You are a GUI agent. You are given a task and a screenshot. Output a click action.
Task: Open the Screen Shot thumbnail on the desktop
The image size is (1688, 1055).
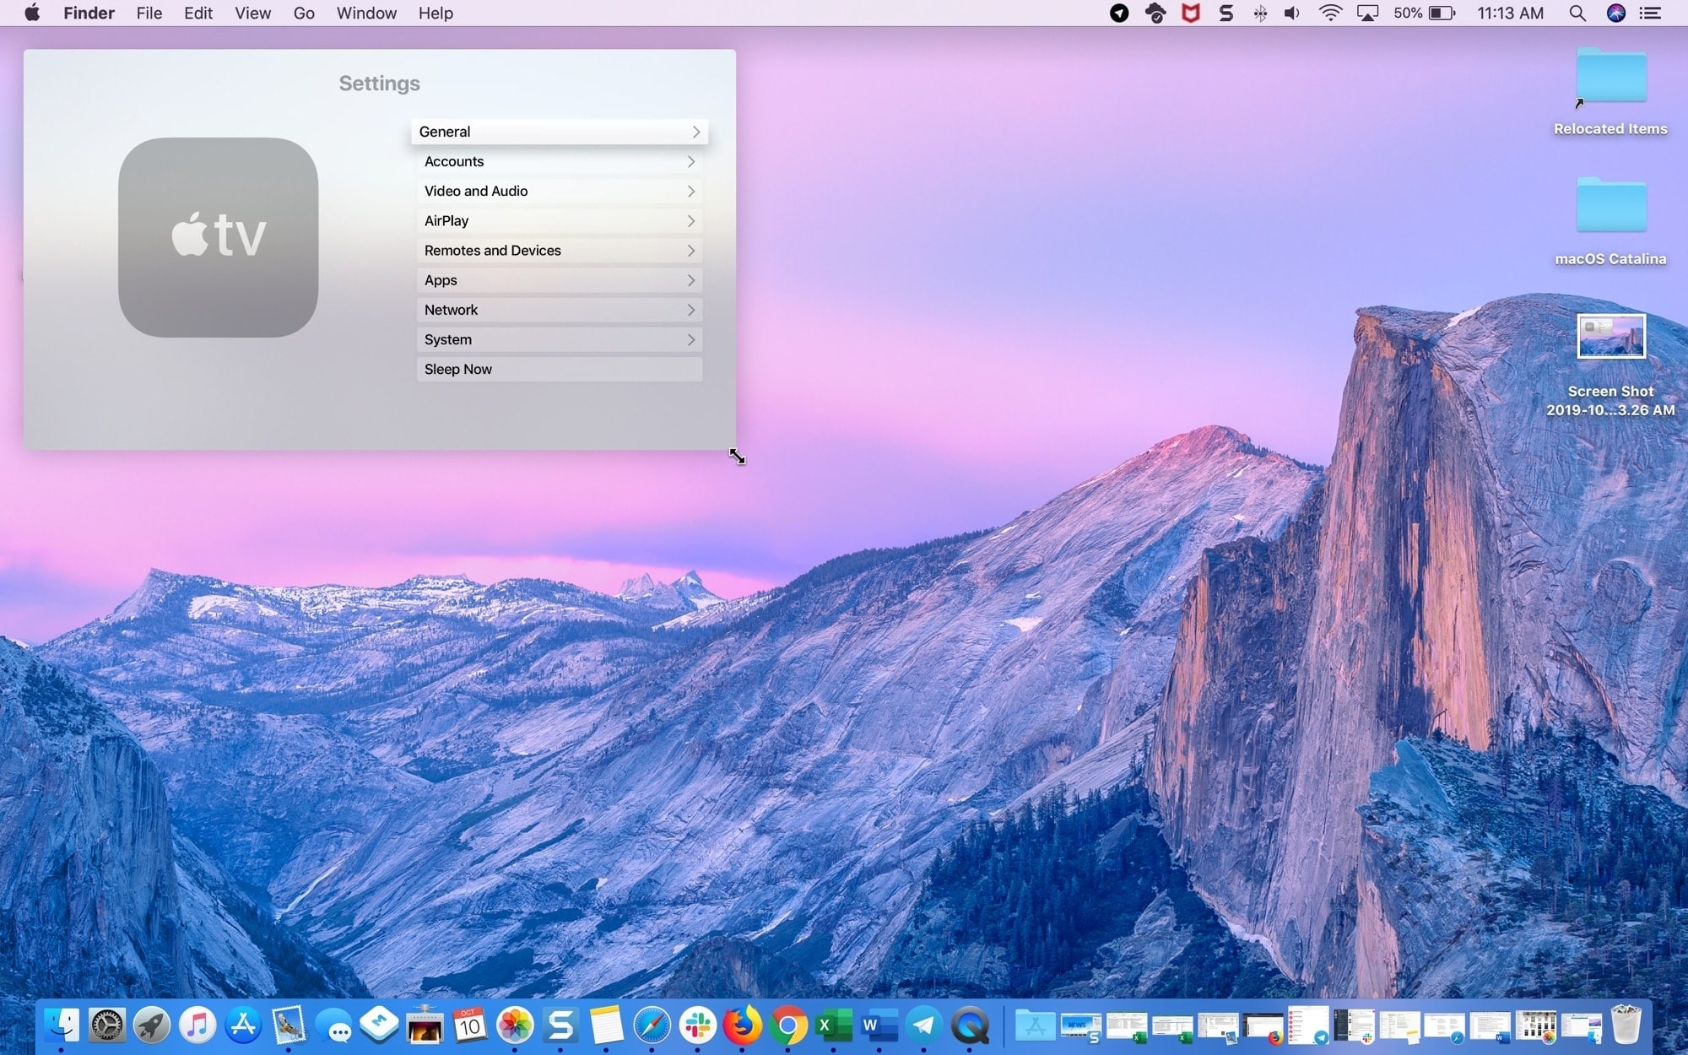(x=1610, y=336)
